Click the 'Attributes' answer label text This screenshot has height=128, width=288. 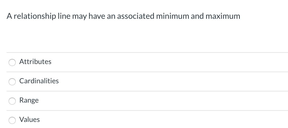35,61
